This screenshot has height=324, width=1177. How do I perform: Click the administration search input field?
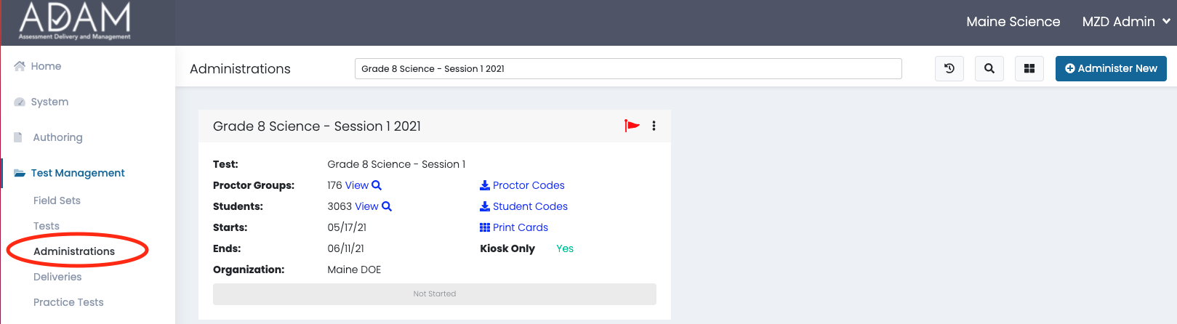point(628,68)
